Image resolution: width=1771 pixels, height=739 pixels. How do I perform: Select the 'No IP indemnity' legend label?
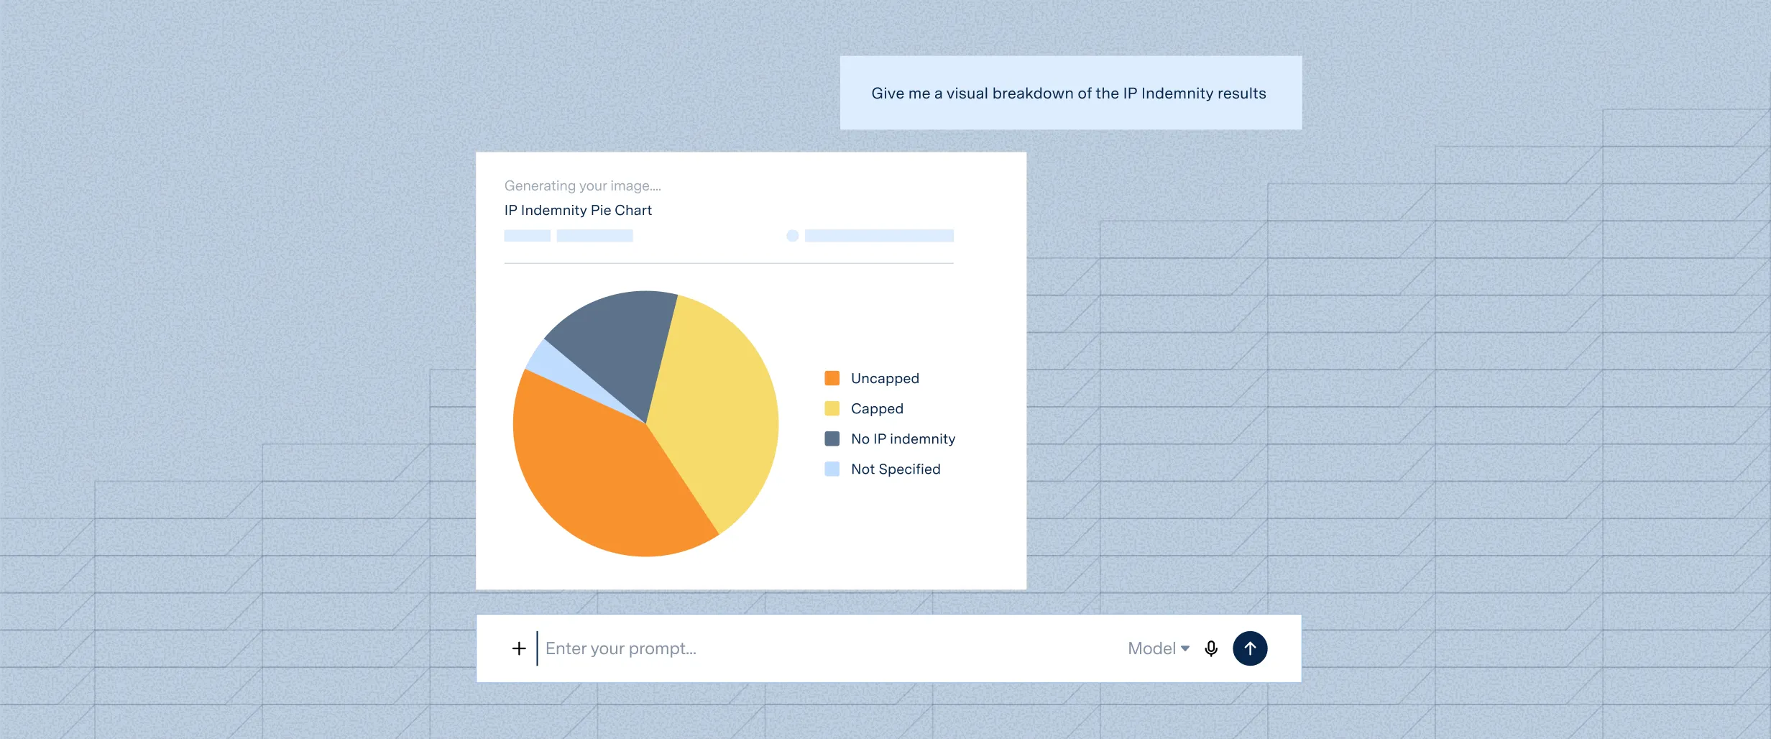pos(903,439)
